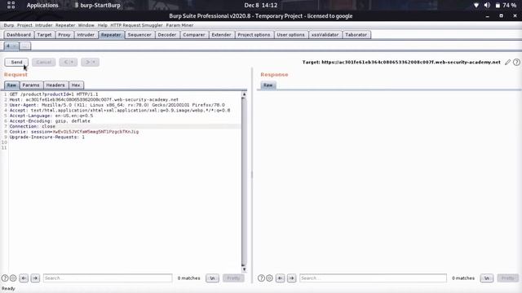The height and width of the screenshot is (293, 522).
Task: Click the Cookie session header line
Action: (x=74, y=132)
